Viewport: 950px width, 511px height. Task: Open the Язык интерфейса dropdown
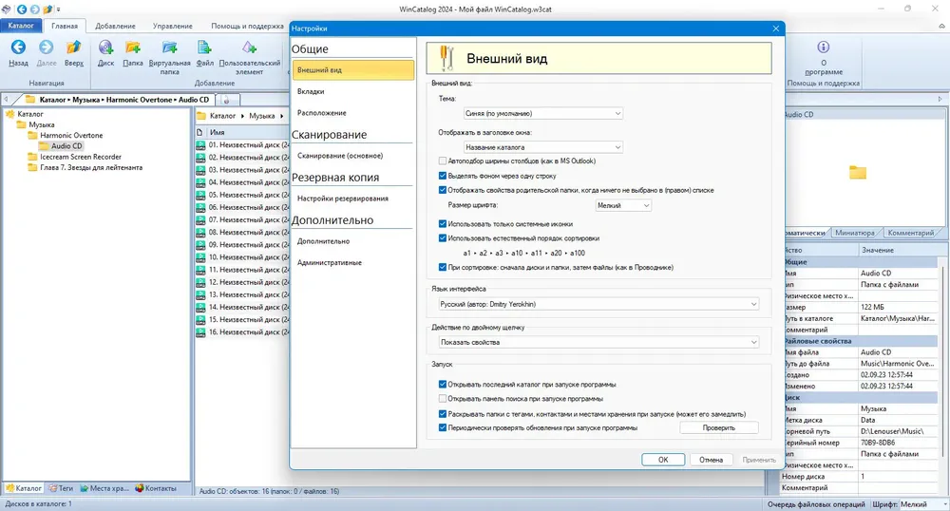coord(598,304)
